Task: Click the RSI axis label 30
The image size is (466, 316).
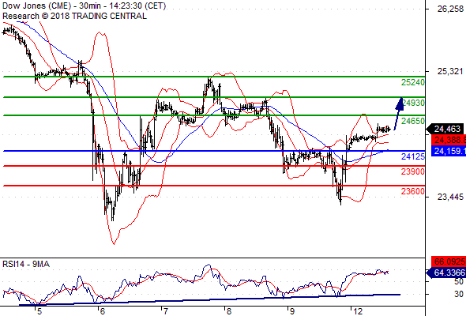Action: pyautogui.click(x=459, y=295)
